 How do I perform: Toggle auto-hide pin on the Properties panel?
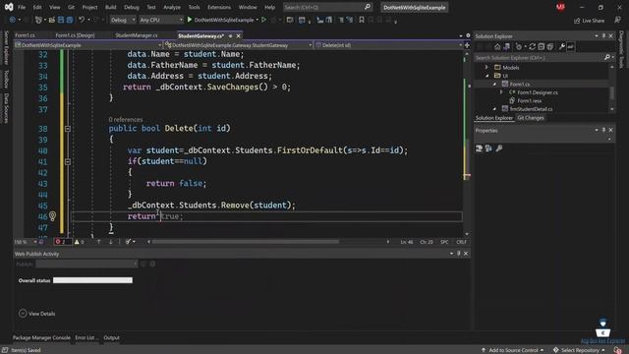pyautogui.click(x=603, y=130)
